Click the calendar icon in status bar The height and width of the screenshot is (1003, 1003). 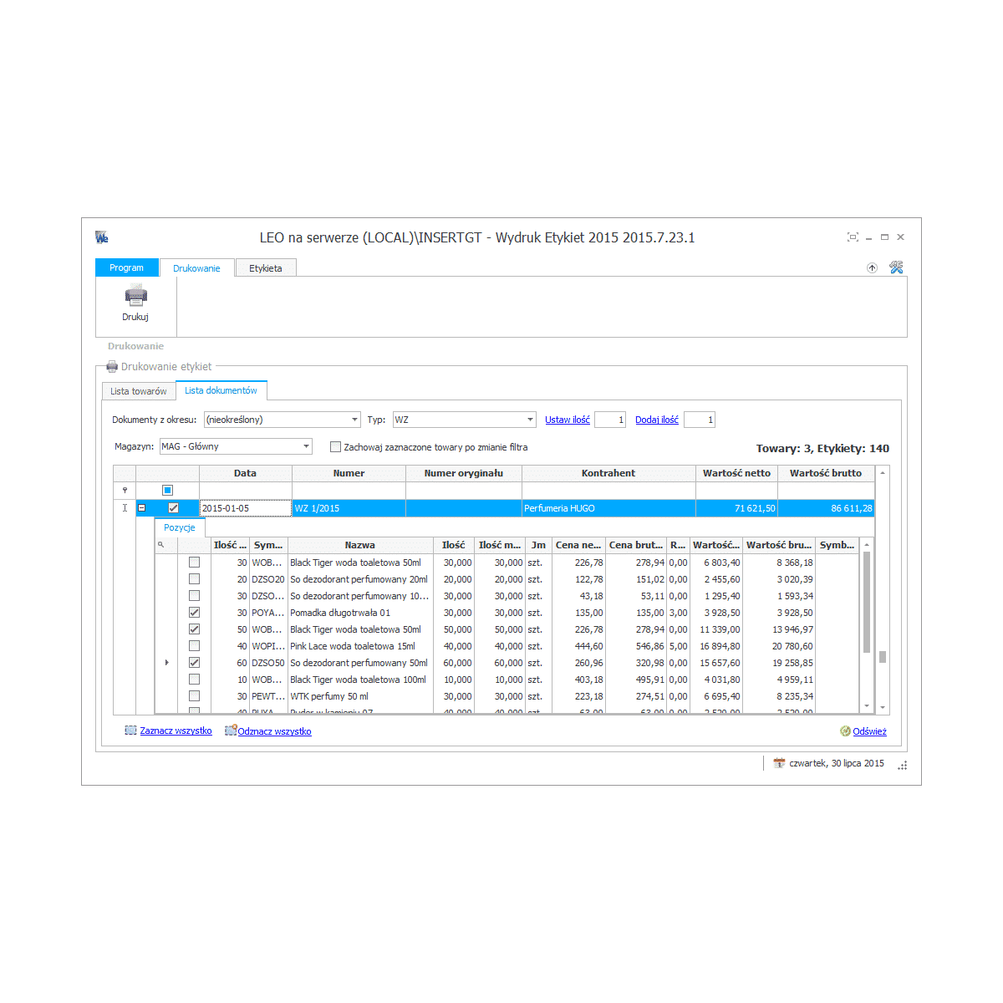(779, 763)
